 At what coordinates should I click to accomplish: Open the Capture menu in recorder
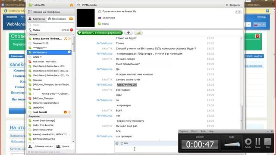[184, 131]
